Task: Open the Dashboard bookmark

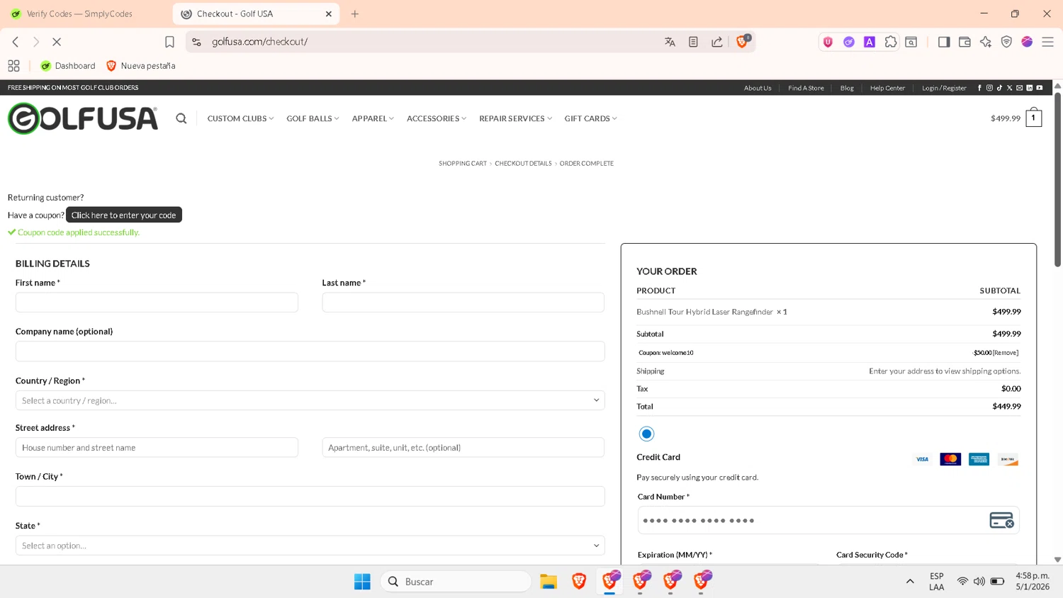Action: point(68,66)
